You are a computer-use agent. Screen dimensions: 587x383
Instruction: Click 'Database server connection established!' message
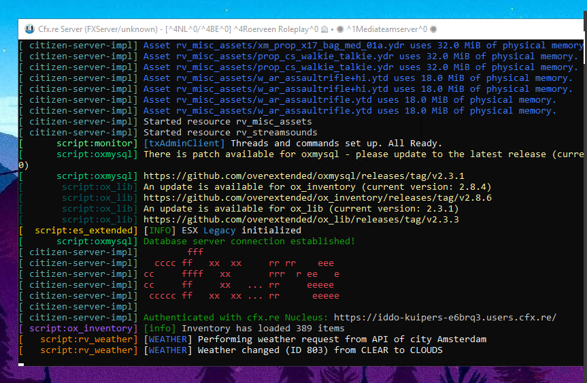249,242
